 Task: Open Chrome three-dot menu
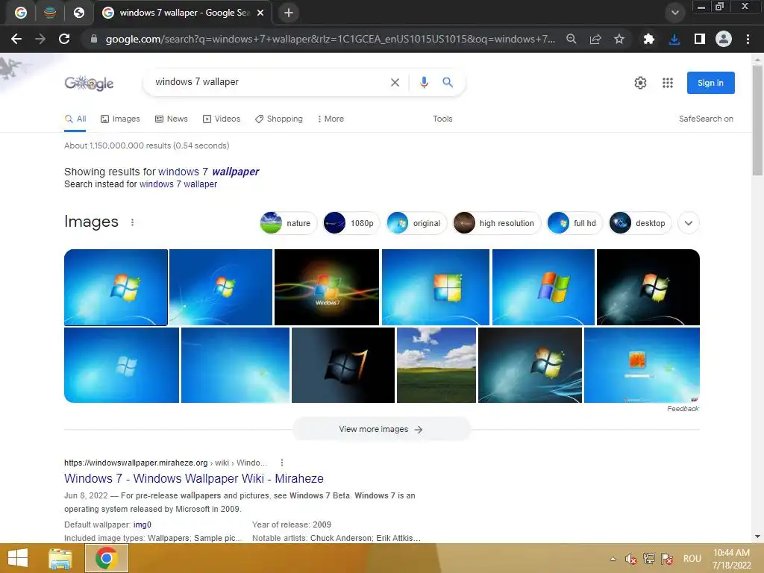click(748, 39)
